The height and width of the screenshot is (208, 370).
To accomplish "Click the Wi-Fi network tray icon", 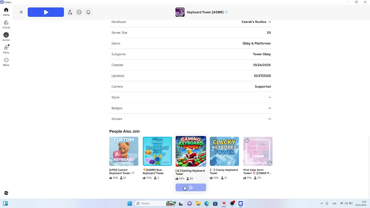I will pos(342,203).
